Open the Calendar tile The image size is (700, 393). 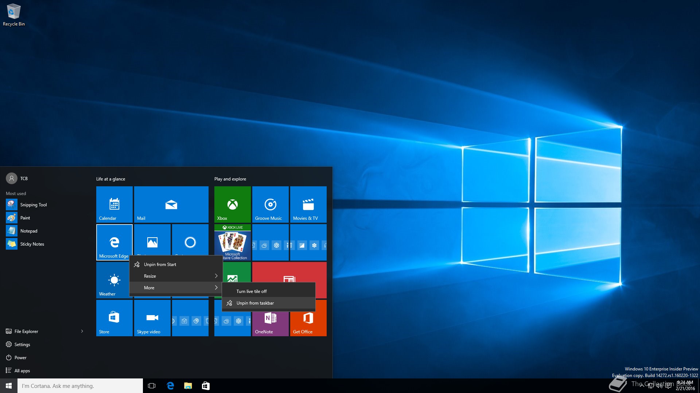[x=114, y=204]
